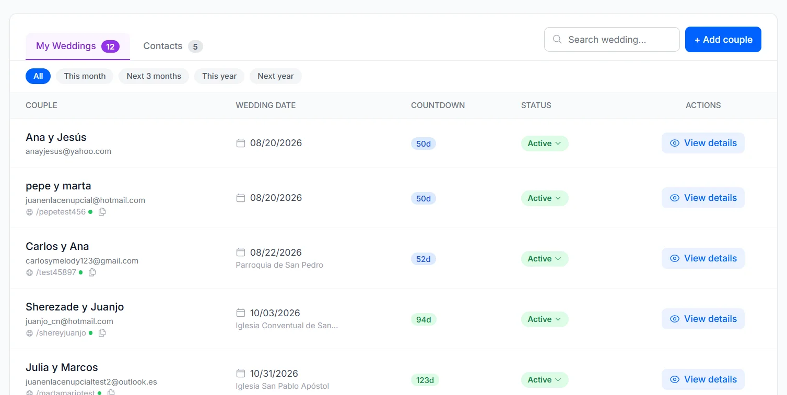Screen dimensions: 787x395
Task: Switch to the Contacts tab
Action: (x=173, y=46)
